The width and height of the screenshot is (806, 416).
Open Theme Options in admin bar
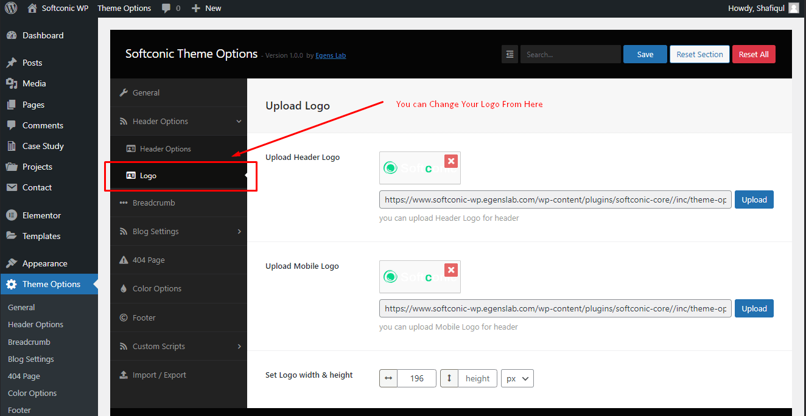pyautogui.click(x=124, y=8)
